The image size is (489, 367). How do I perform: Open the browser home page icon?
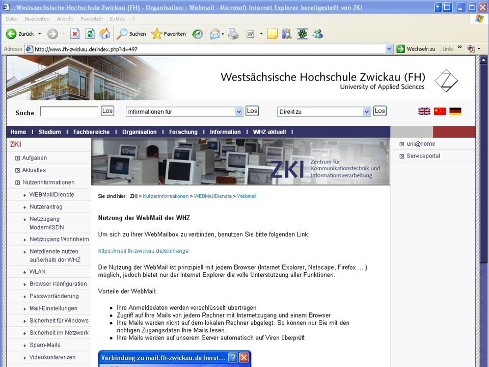coord(105,34)
